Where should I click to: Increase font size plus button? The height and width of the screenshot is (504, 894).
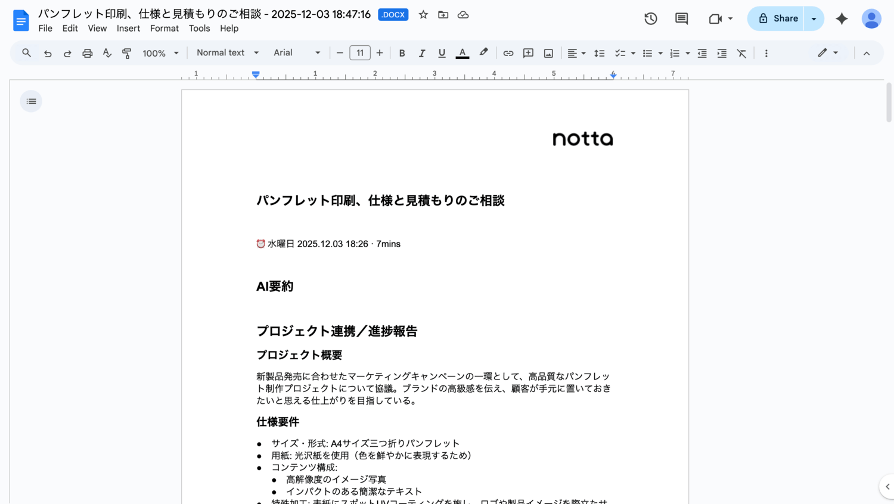(x=380, y=53)
